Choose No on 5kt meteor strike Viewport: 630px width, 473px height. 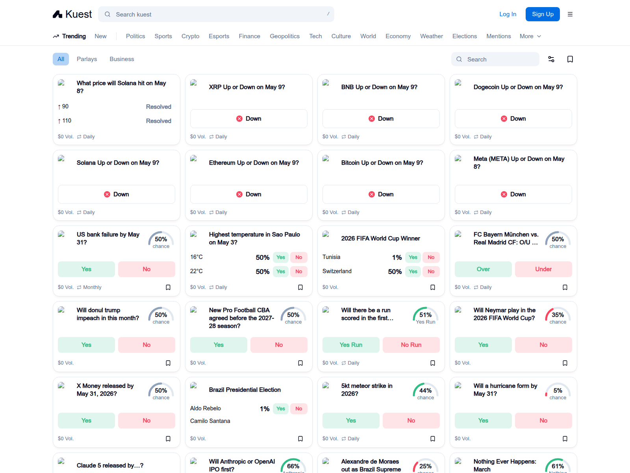tap(411, 421)
